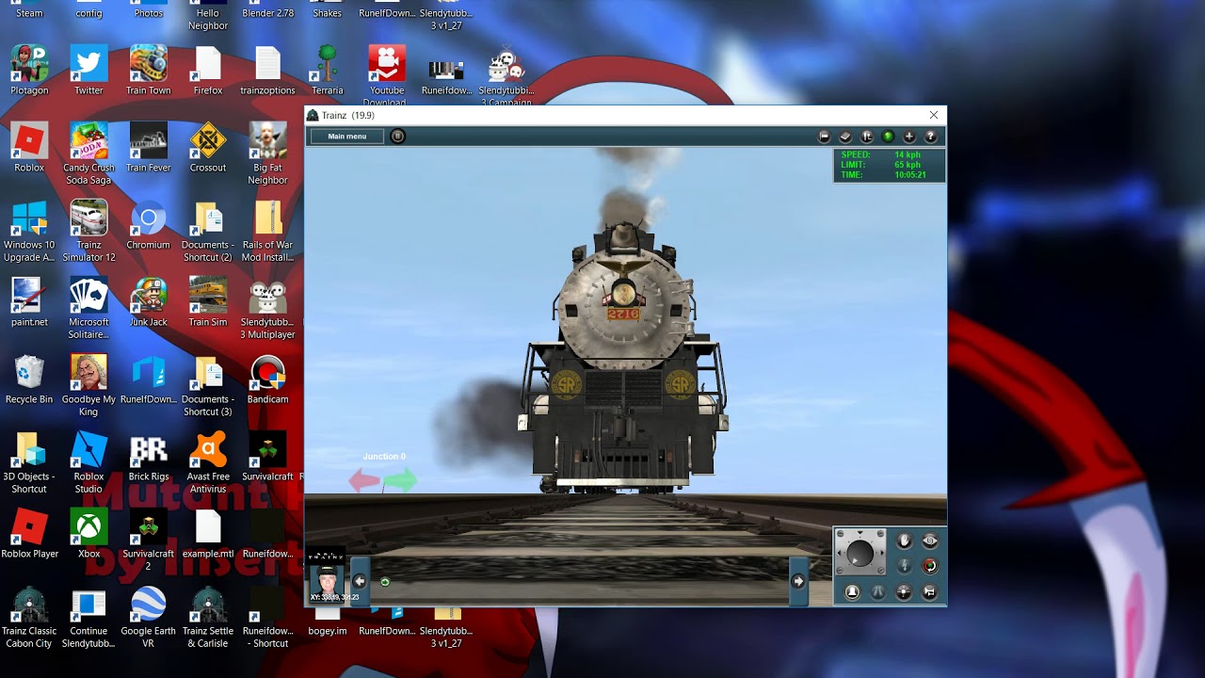1205x678 pixels.
Task: Open the Trainz help question mark icon
Action: coord(931,137)
